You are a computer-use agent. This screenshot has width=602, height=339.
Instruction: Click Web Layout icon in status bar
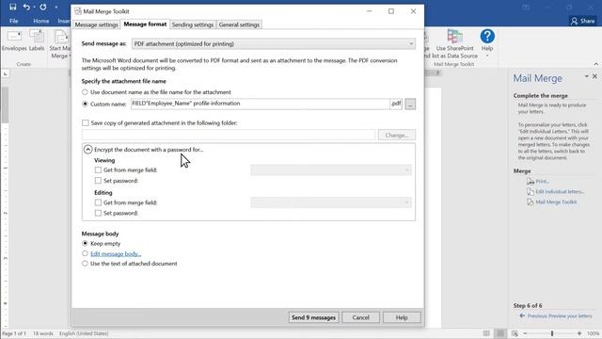click(515, 333)
